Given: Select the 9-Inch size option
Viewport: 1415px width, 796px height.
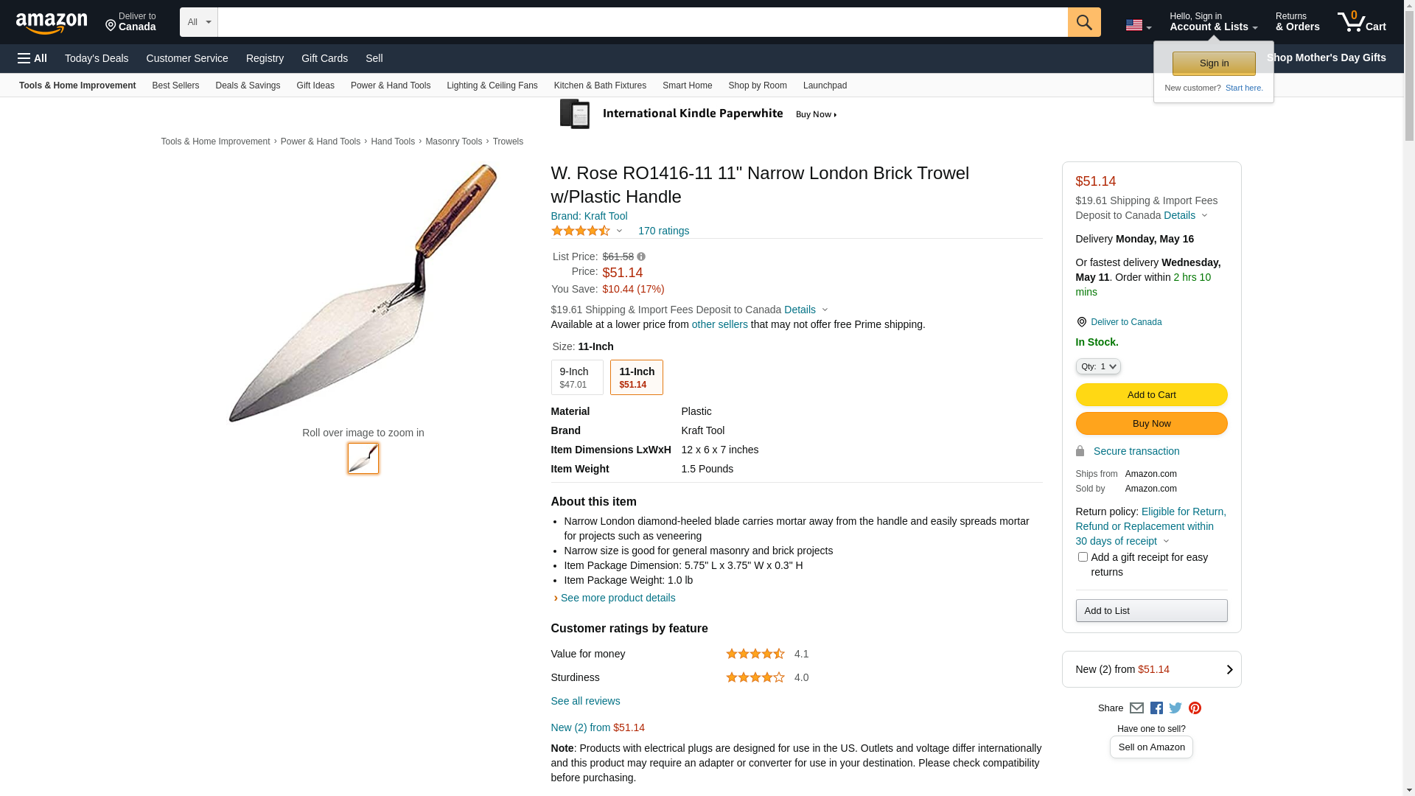Looking at the screenshot, I should point(576,377).
